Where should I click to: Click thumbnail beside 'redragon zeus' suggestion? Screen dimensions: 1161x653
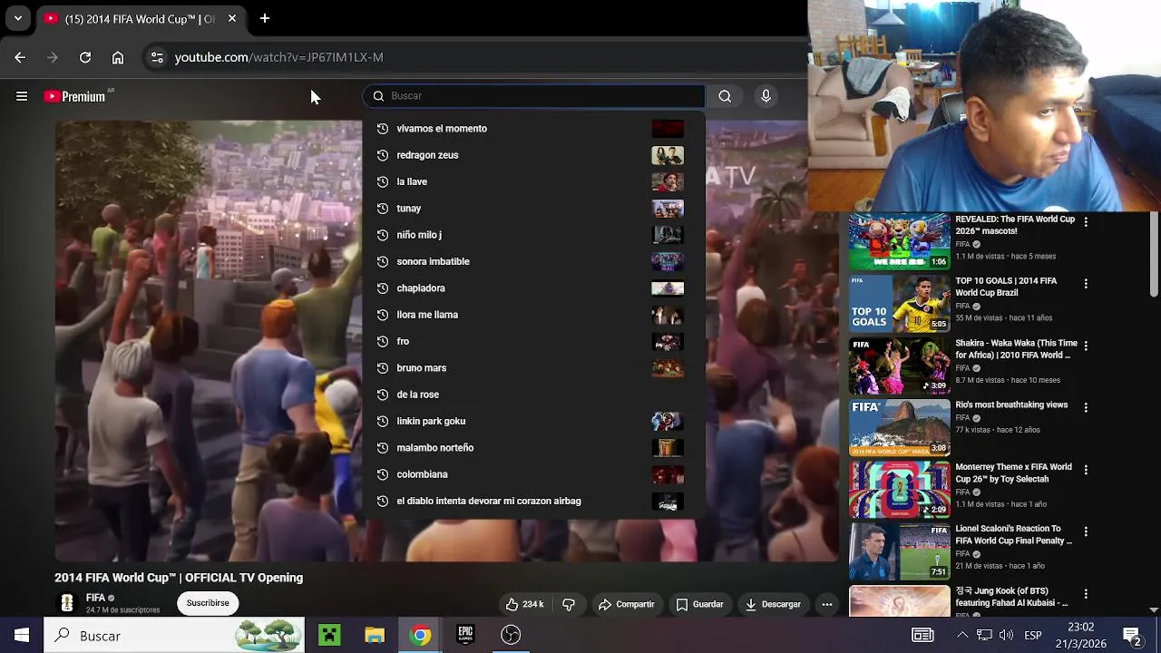pos(668,155)
